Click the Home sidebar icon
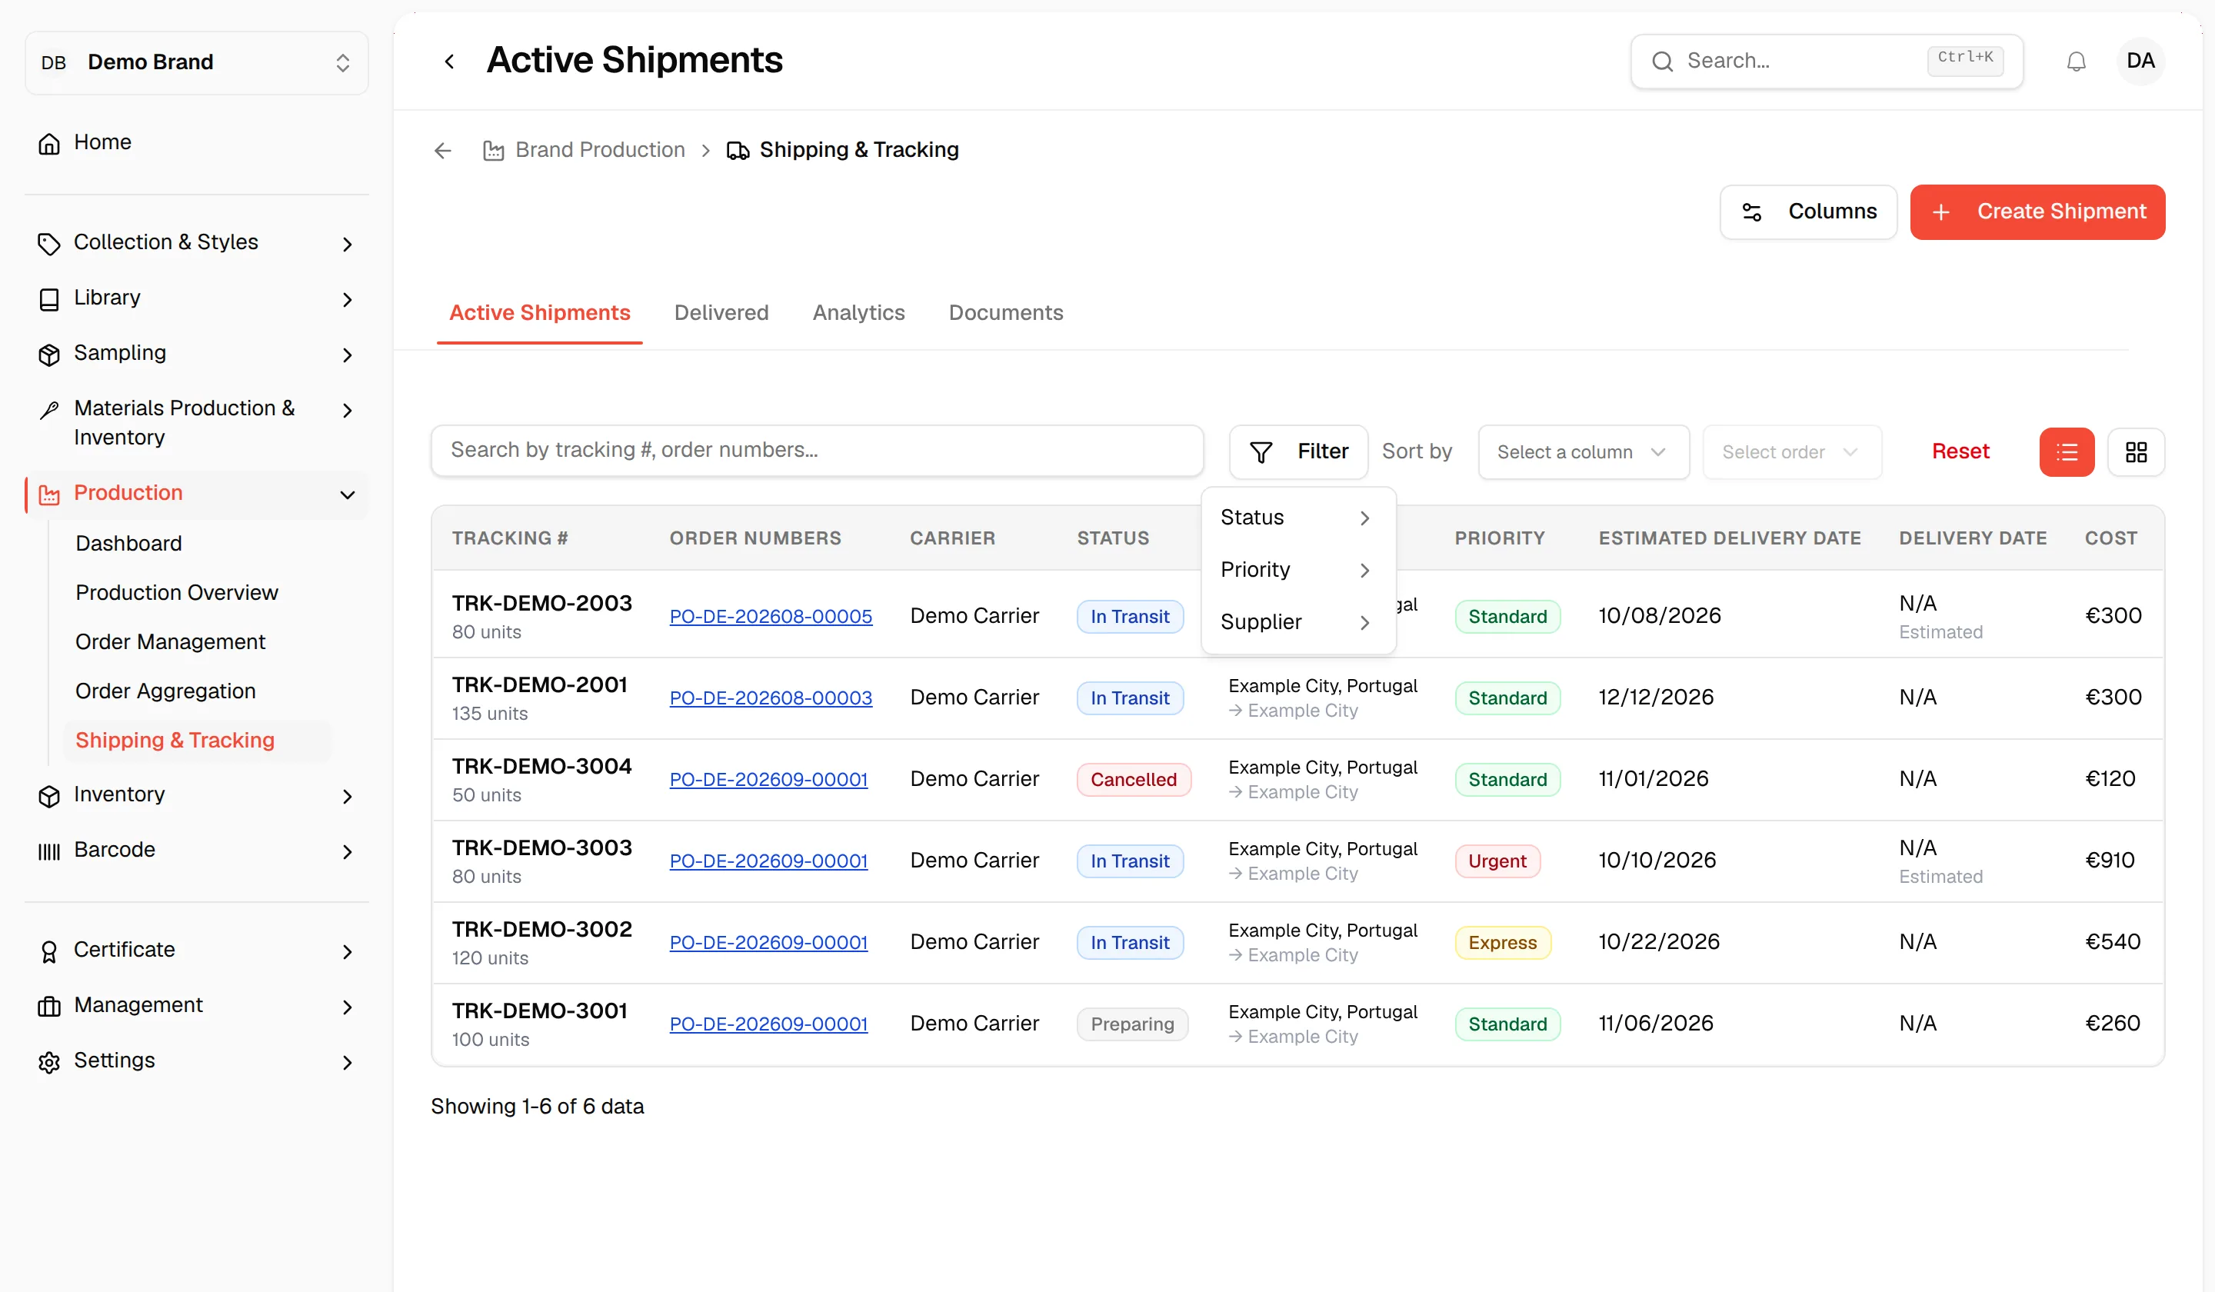 49,143
